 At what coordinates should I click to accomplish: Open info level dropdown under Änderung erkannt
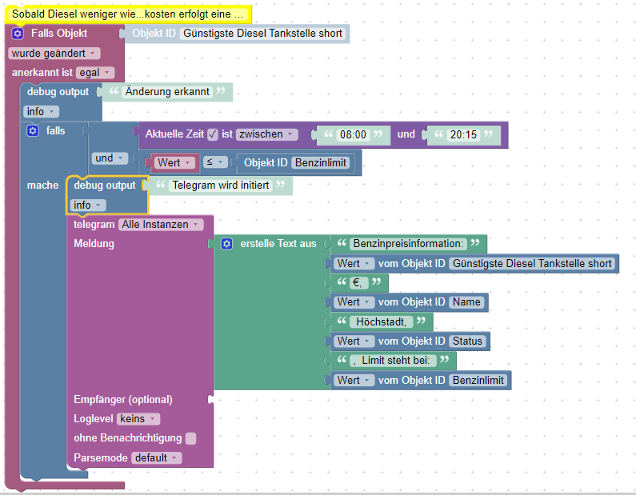[x=41, y=111]
